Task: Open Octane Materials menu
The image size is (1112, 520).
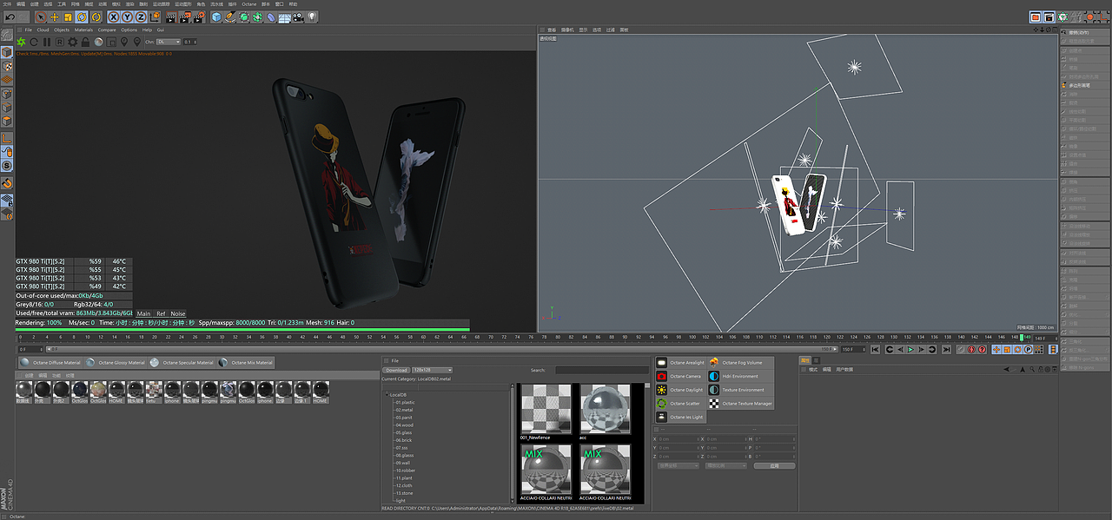Action: [x=83, y=30]
